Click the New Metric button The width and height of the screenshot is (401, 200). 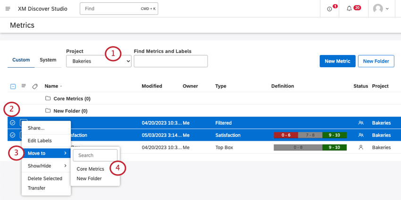click(337, 61)
